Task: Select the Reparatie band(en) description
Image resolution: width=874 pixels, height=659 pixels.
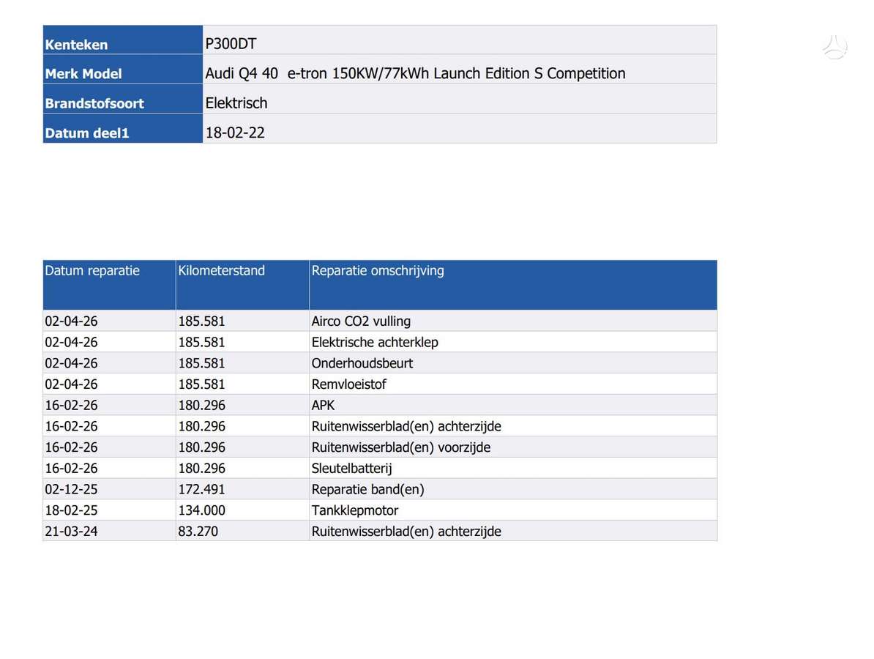Action: (x=367, y=489)
